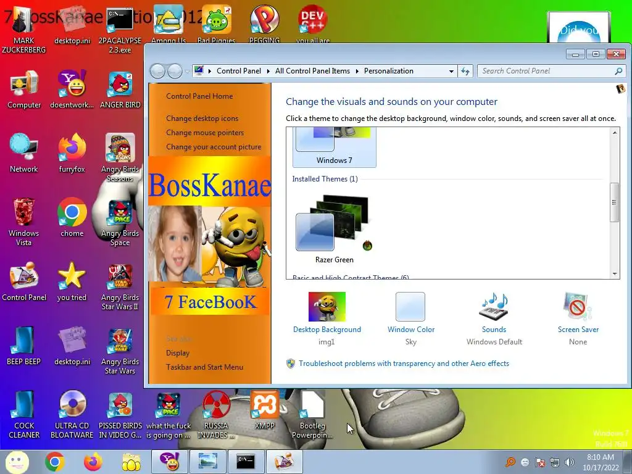Select the 2PACALYPSE 2.3.exe desktop icon
This screenshot has height=474, width=632.
pos(120,30)
